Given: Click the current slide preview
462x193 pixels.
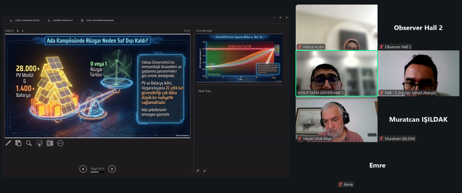Looking at the screenshot, I should point(98,86).
